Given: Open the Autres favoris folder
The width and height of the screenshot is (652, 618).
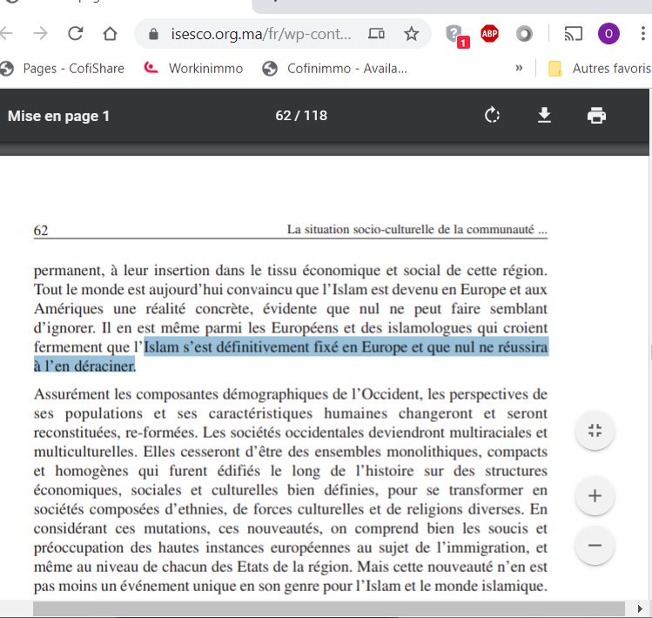Looking at the screenshot, I should click(599, 68).
